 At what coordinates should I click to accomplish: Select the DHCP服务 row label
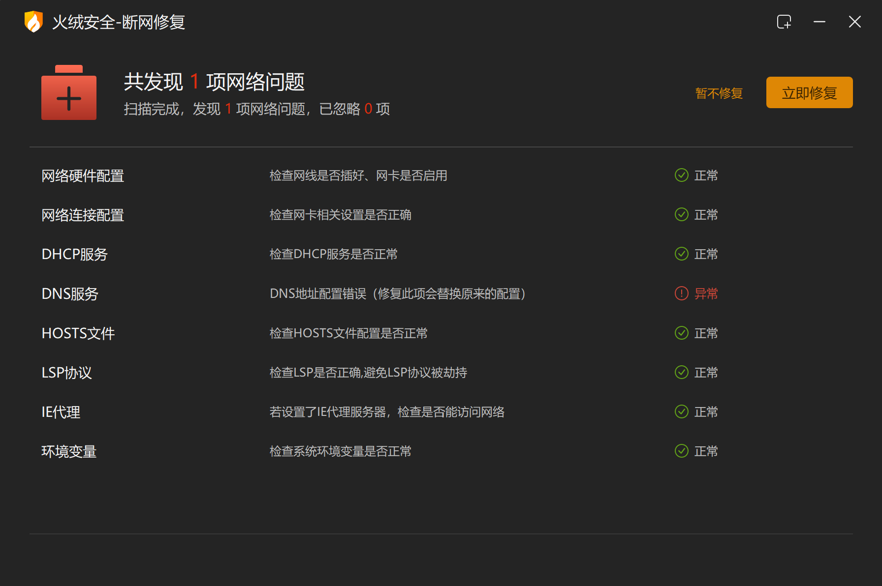click(74, 254)
